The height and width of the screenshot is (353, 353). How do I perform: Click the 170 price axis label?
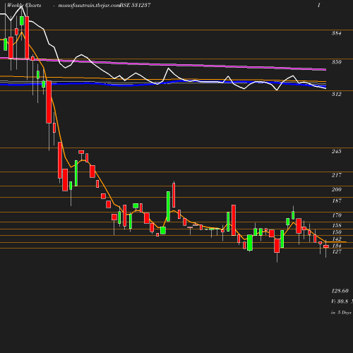(x=336, y=215)
